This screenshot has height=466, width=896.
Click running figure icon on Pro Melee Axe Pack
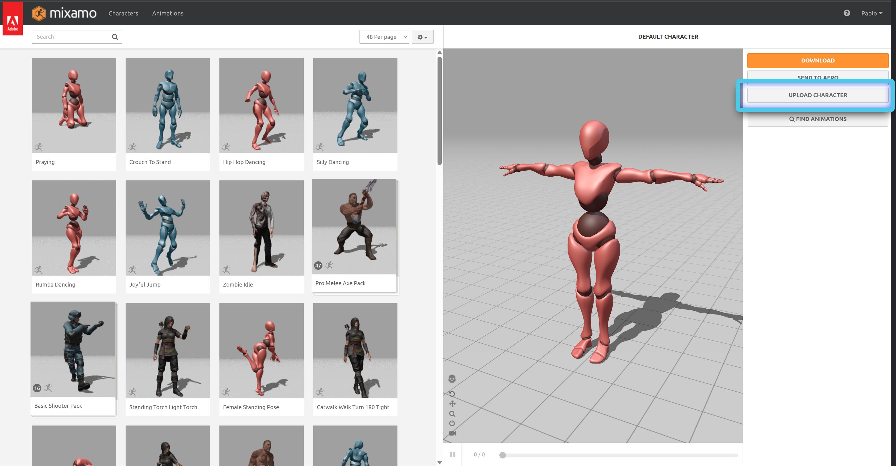click(x=329, y=266)
